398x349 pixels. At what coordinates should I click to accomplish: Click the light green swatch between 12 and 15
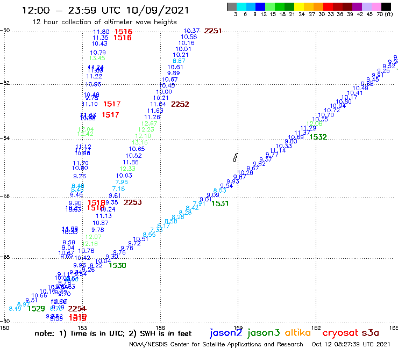coord(270,6)
